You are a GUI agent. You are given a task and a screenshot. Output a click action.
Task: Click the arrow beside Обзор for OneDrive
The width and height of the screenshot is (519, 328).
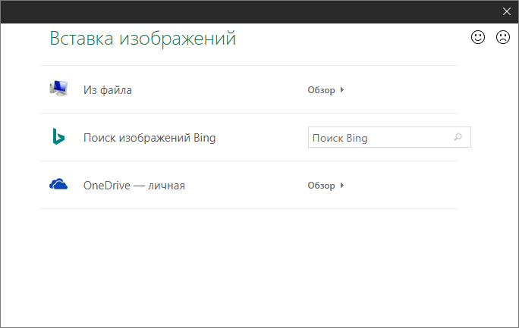point(342,186)
